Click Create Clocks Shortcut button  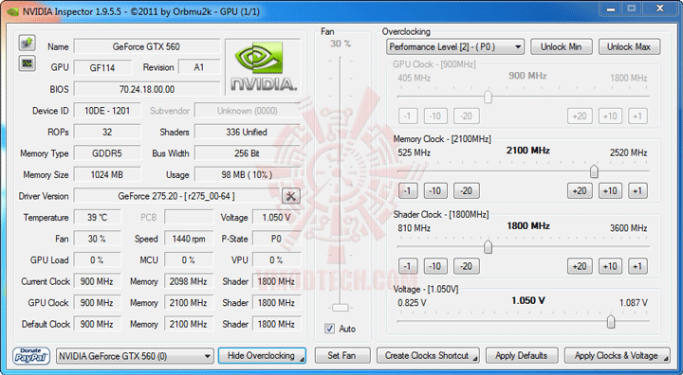click(x=428, y=355)
